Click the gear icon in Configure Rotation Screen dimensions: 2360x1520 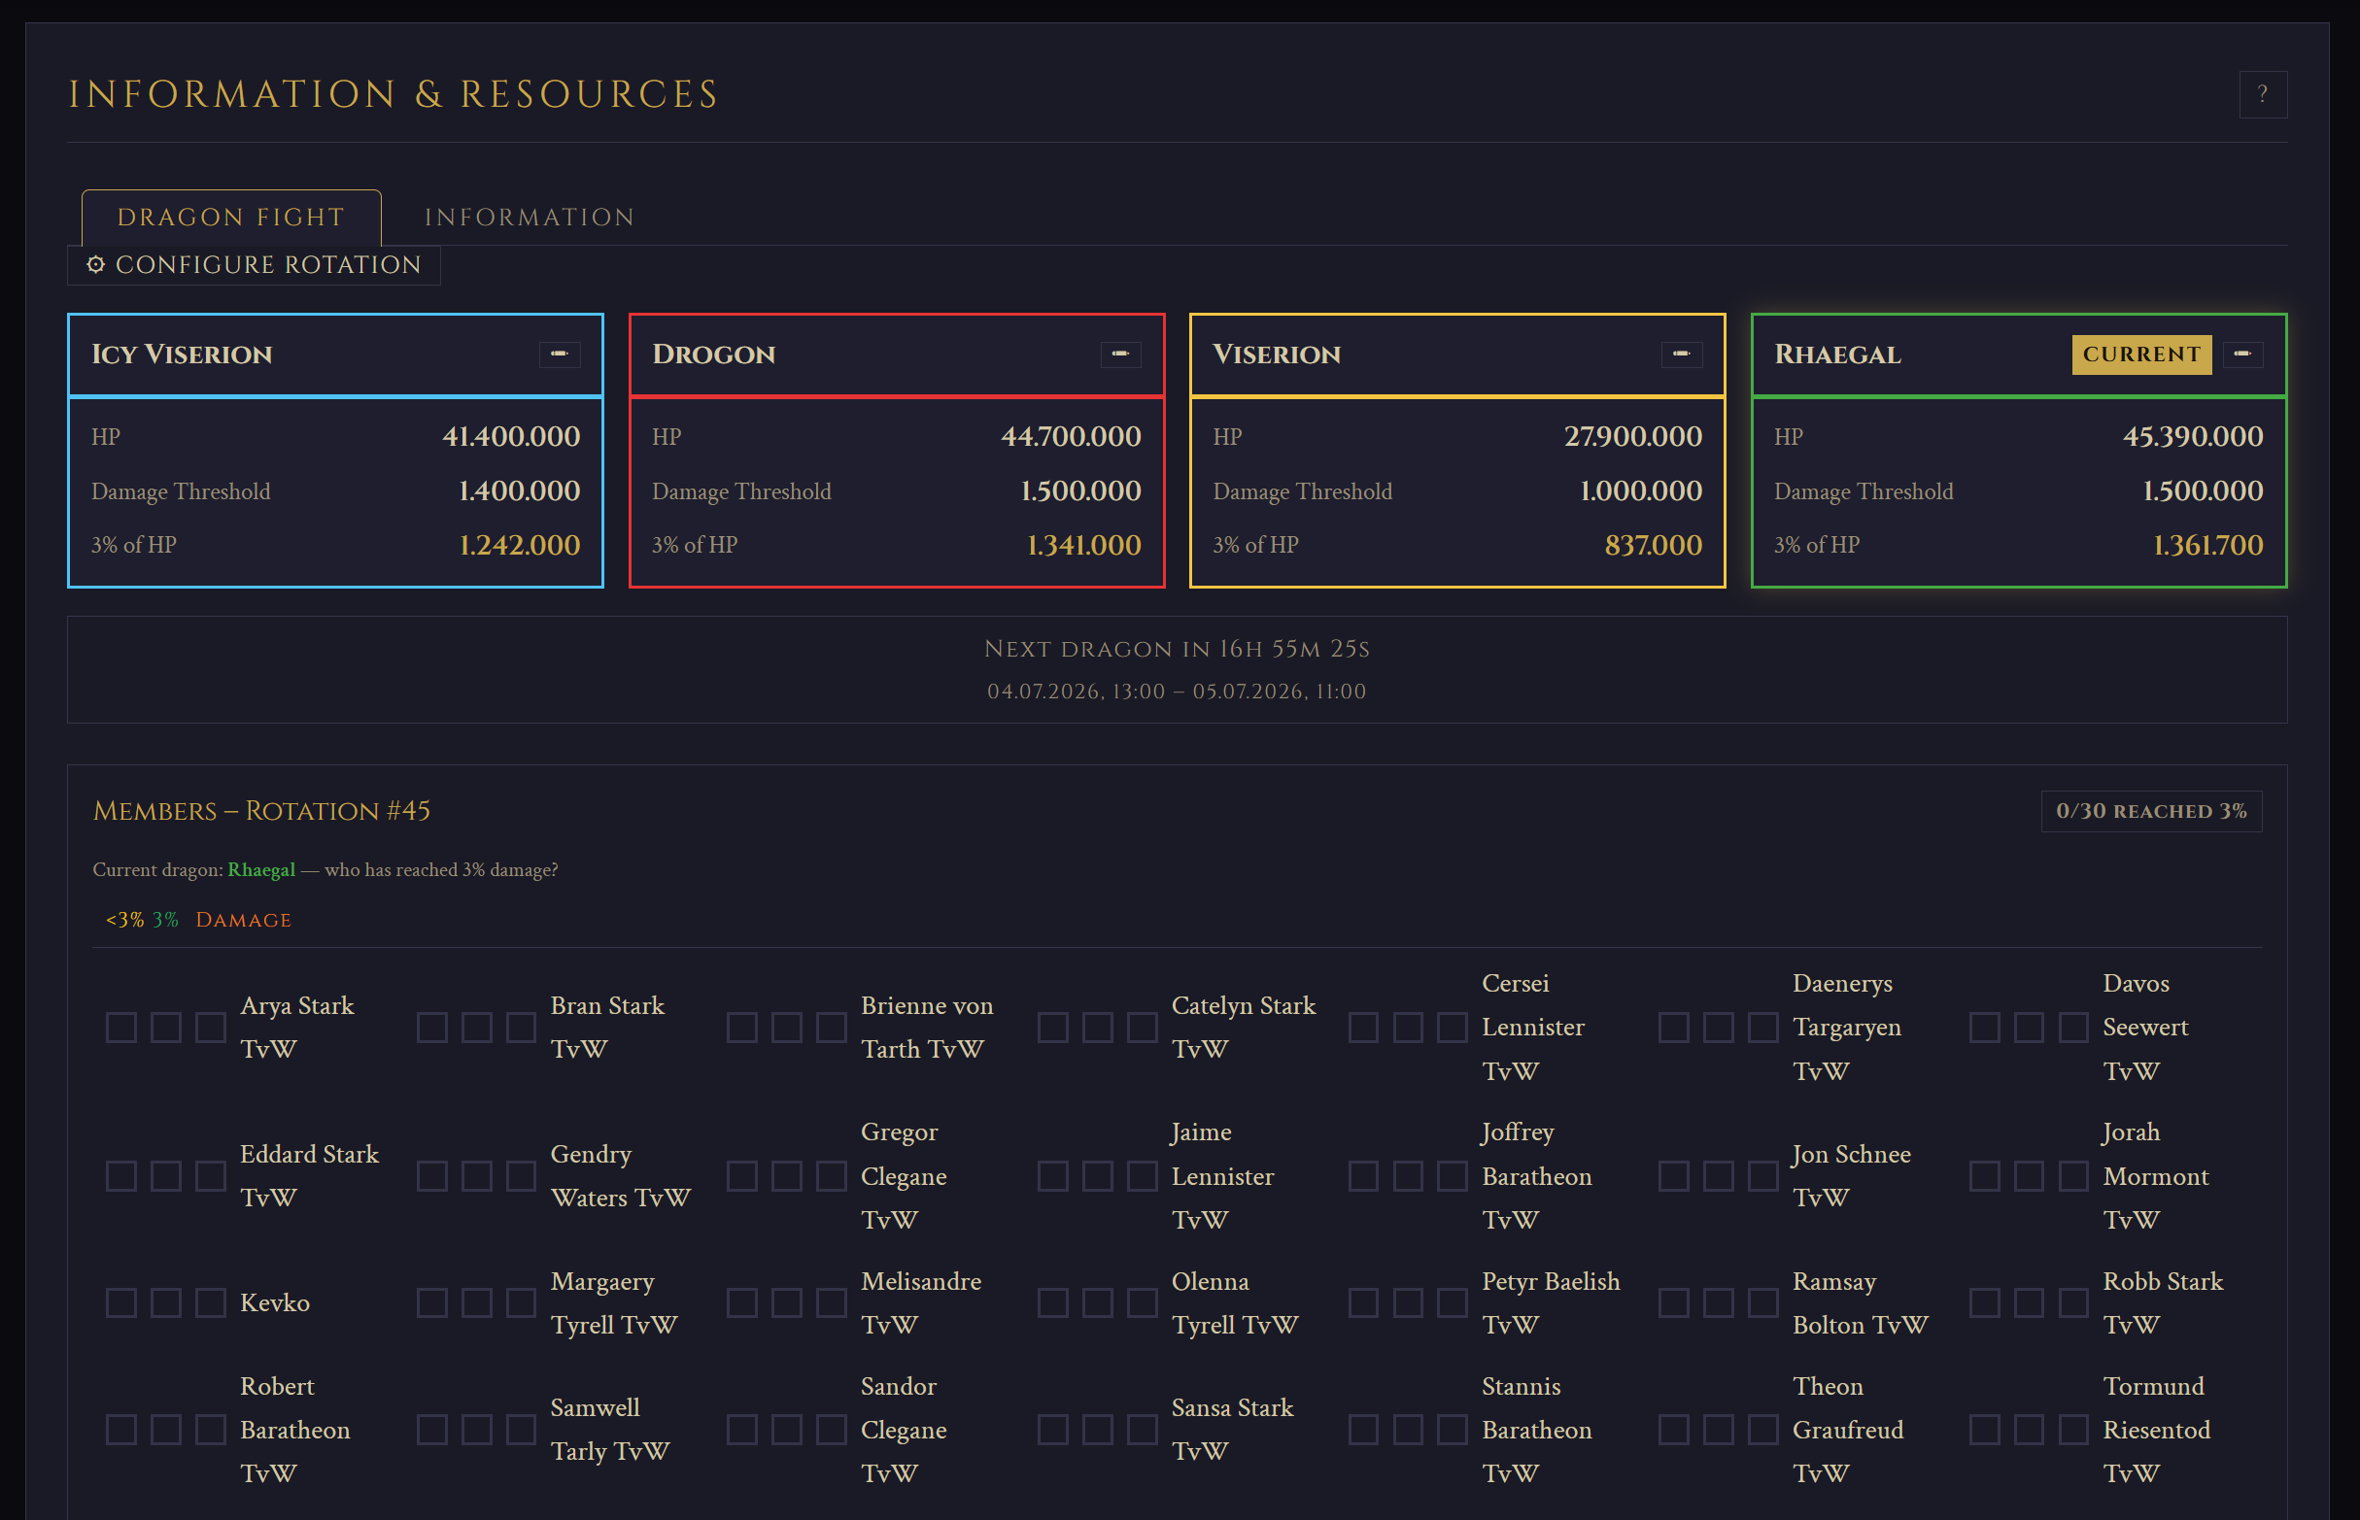point(96,264)
